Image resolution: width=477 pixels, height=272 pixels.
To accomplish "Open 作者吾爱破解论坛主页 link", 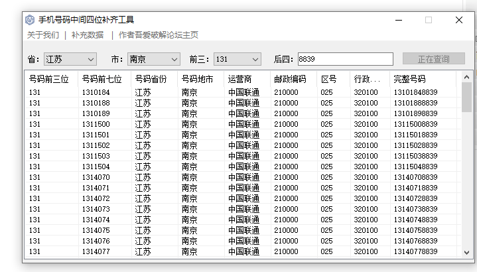I will pos(158,35).
